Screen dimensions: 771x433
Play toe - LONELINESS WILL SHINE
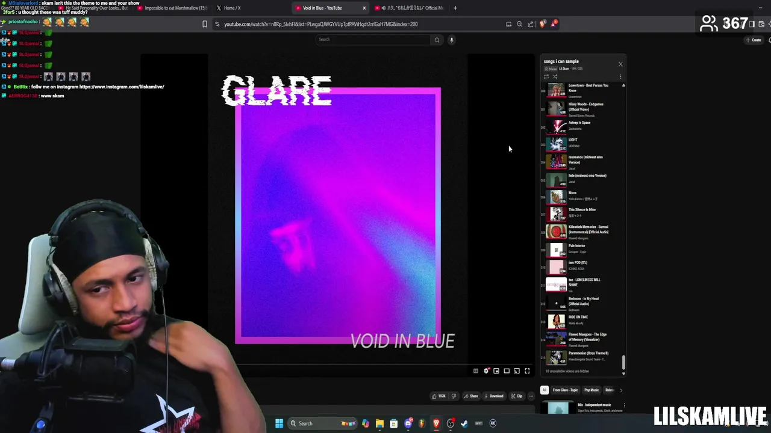point(581,284)
